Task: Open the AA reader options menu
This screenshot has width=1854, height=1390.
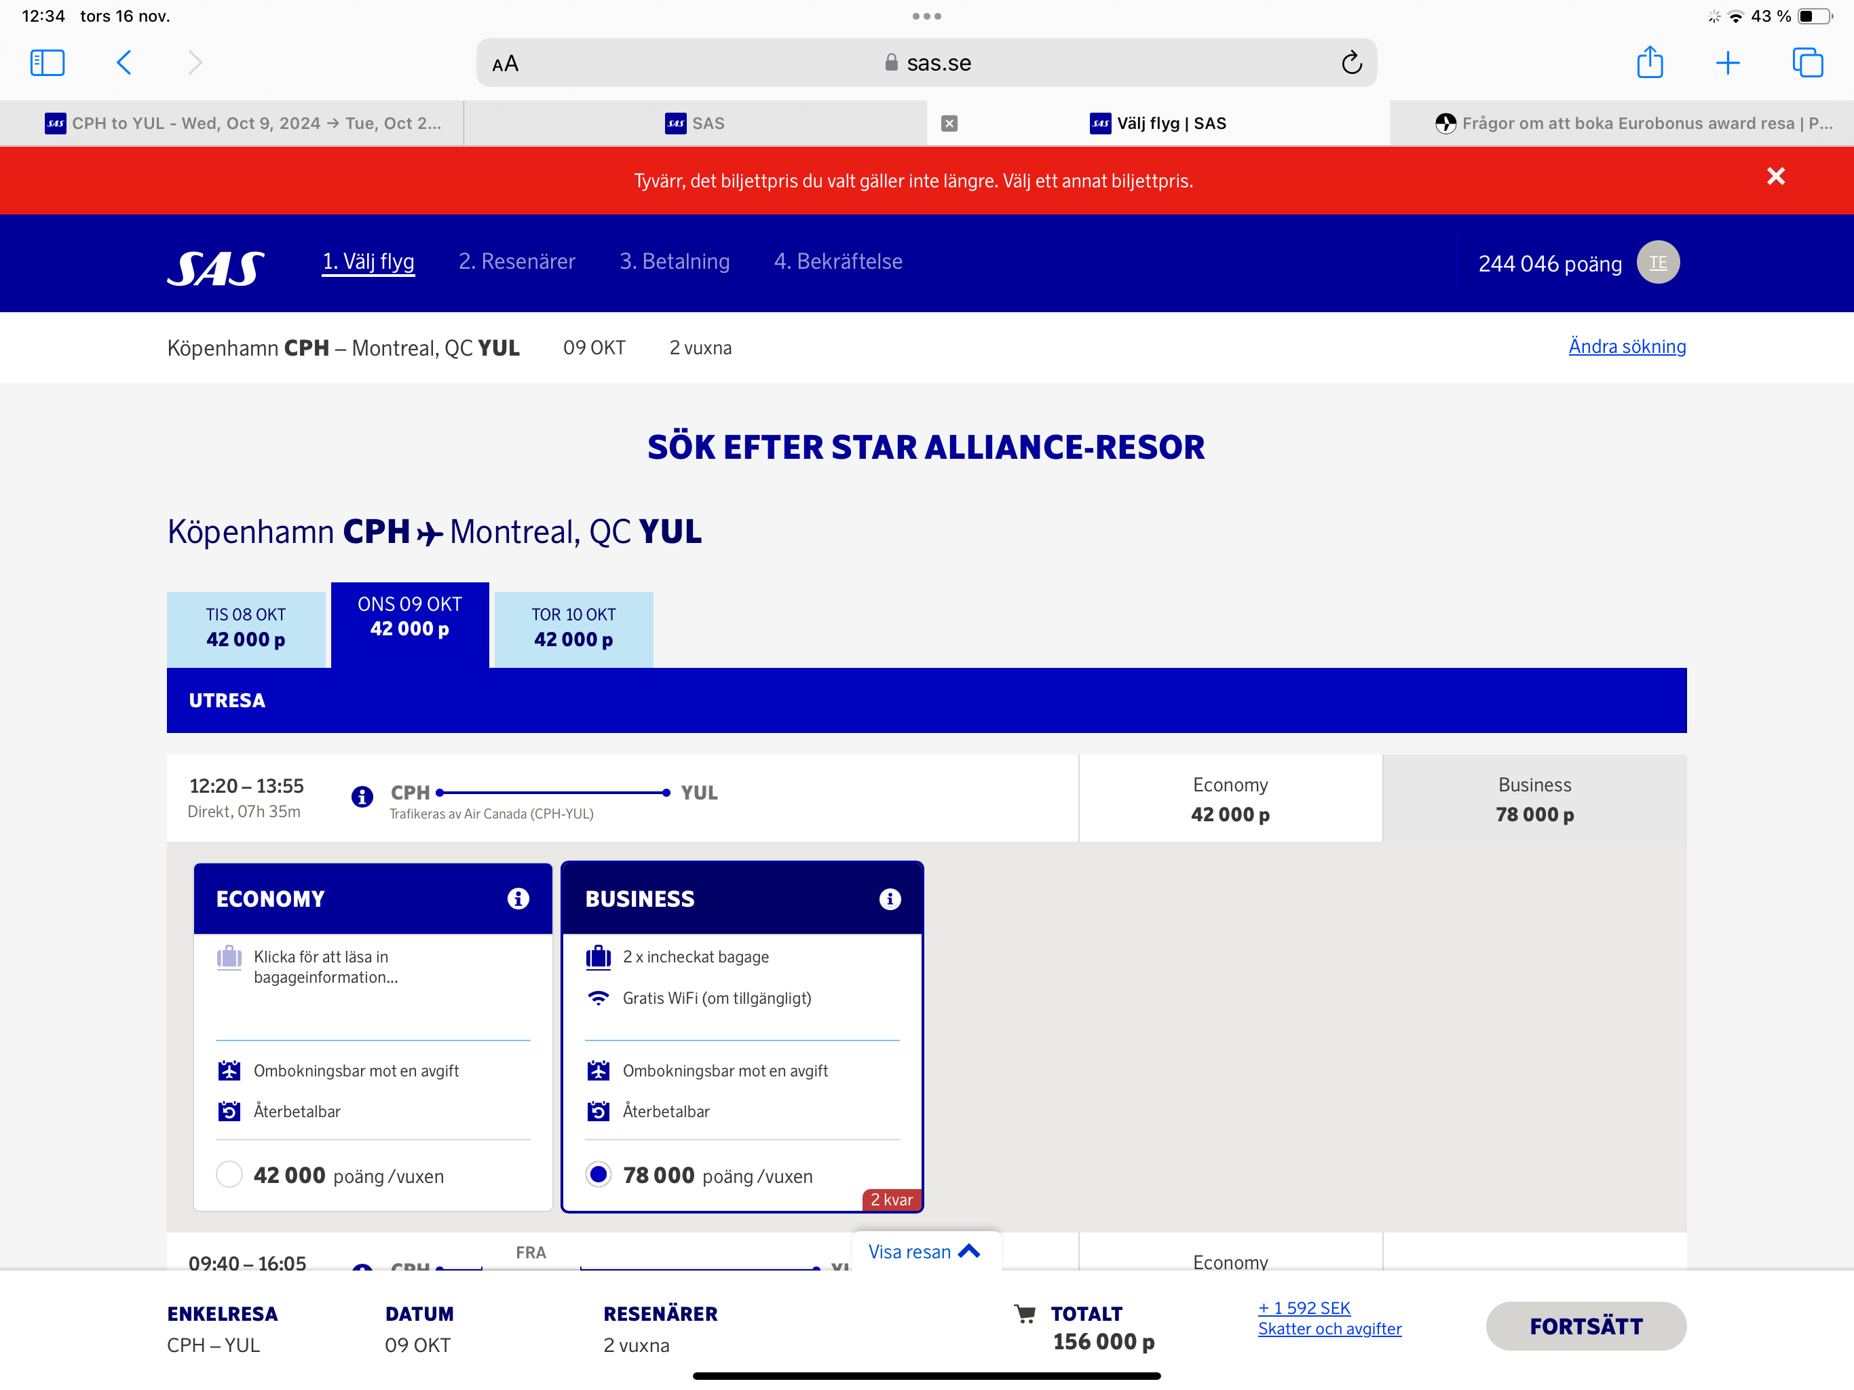Action: point(506,64)
